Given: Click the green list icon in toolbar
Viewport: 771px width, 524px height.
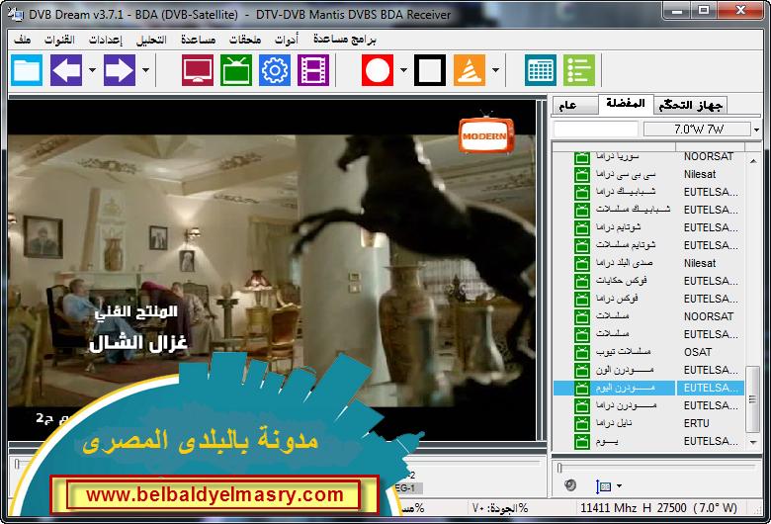Looking at the screenshot, I should (579, 70).
